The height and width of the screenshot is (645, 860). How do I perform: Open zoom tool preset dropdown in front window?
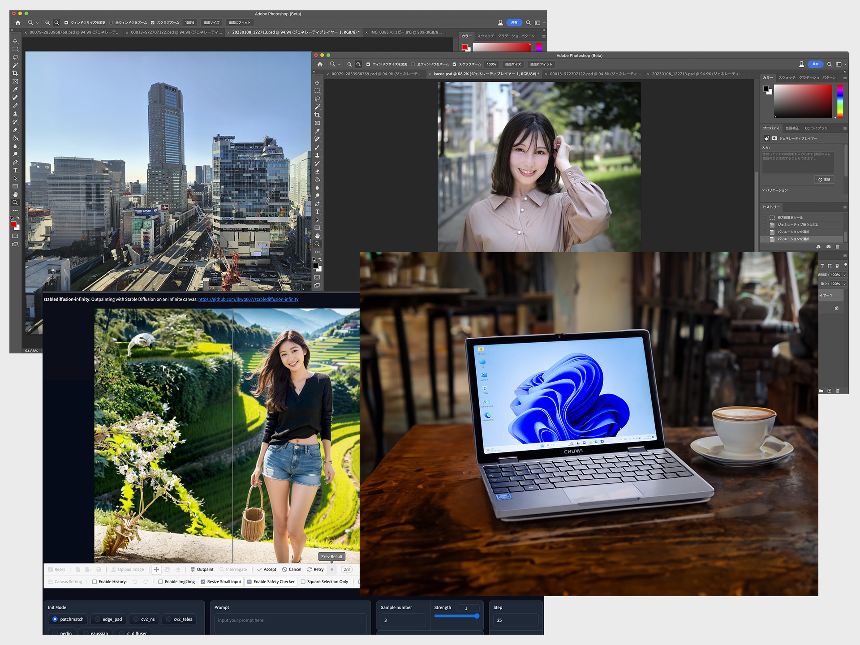tap(340, 64)
